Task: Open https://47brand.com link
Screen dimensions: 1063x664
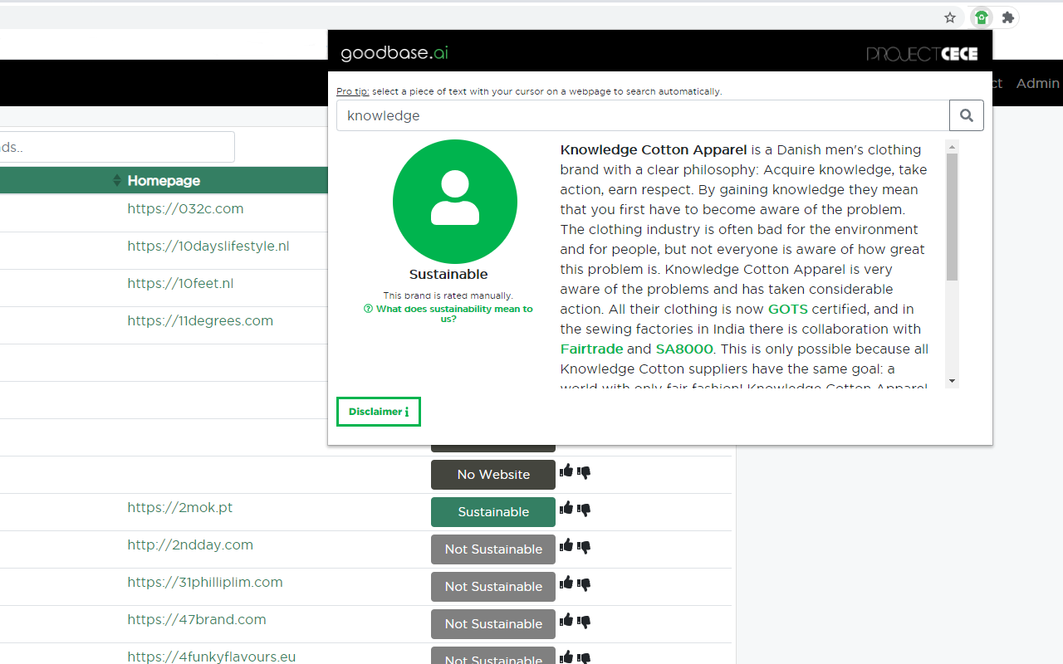Action: click(x=197, y=619)
